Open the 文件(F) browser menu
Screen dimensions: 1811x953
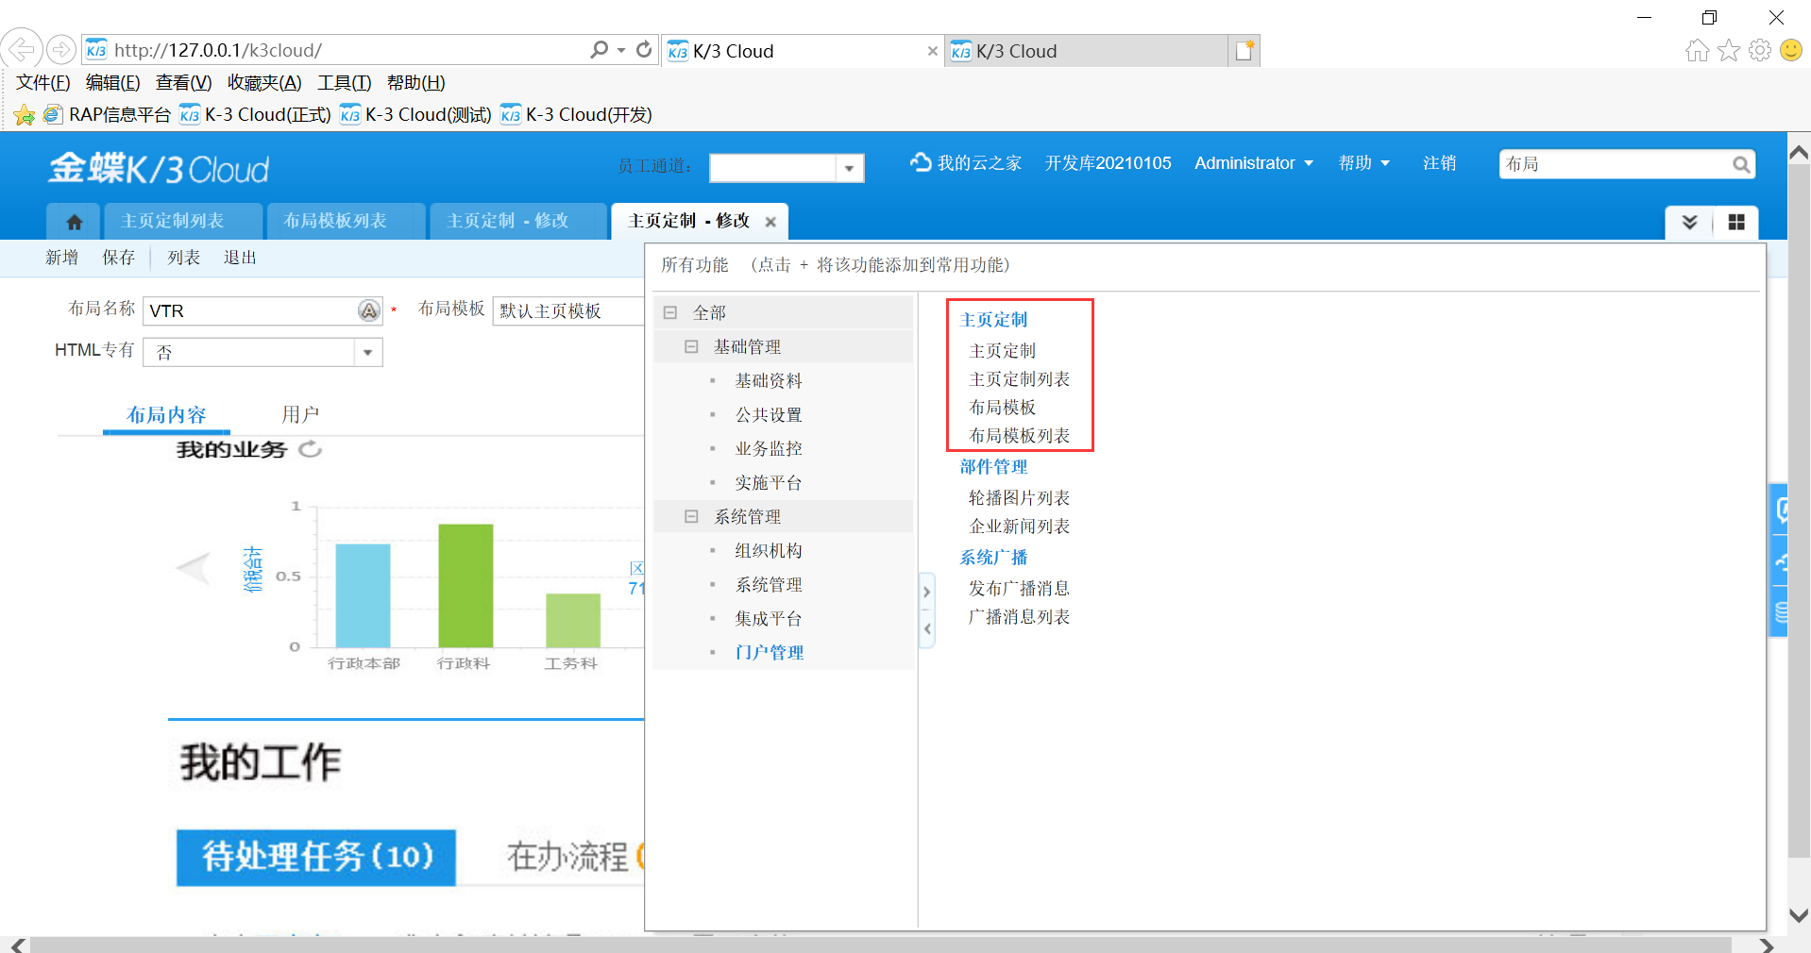click(43, 83)
